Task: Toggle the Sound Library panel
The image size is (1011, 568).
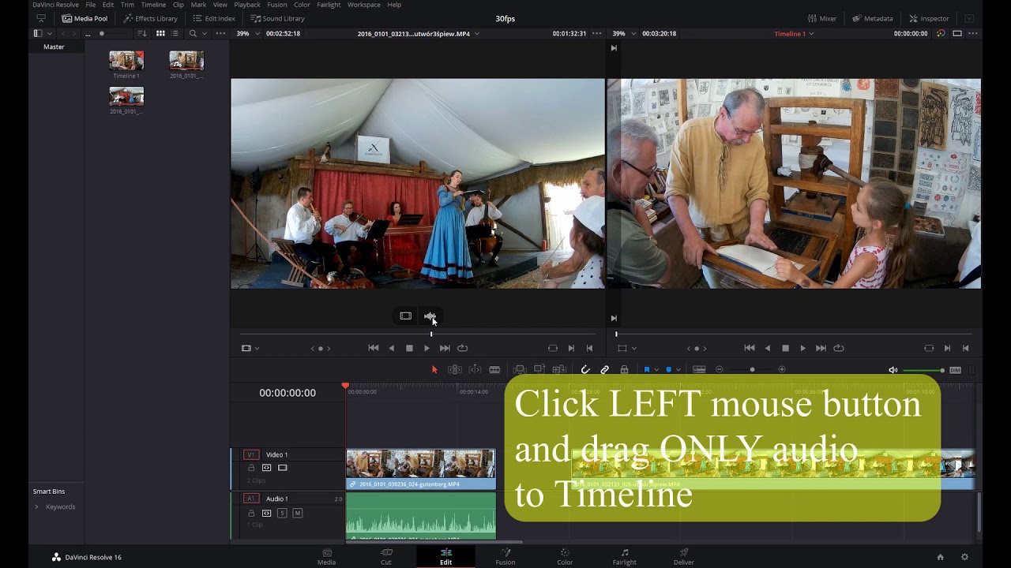Action: tap(277, 18)
